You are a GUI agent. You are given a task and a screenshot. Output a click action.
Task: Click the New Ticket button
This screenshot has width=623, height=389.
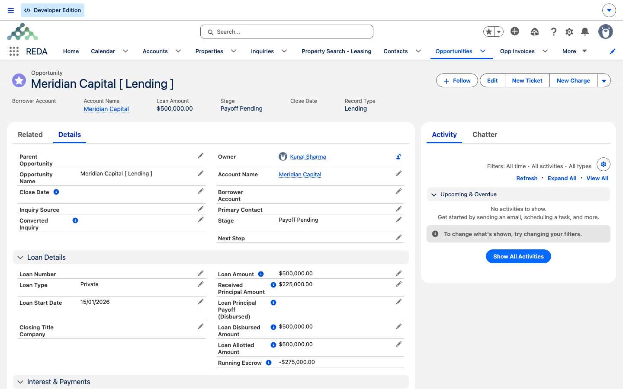[x=527, y=80]
